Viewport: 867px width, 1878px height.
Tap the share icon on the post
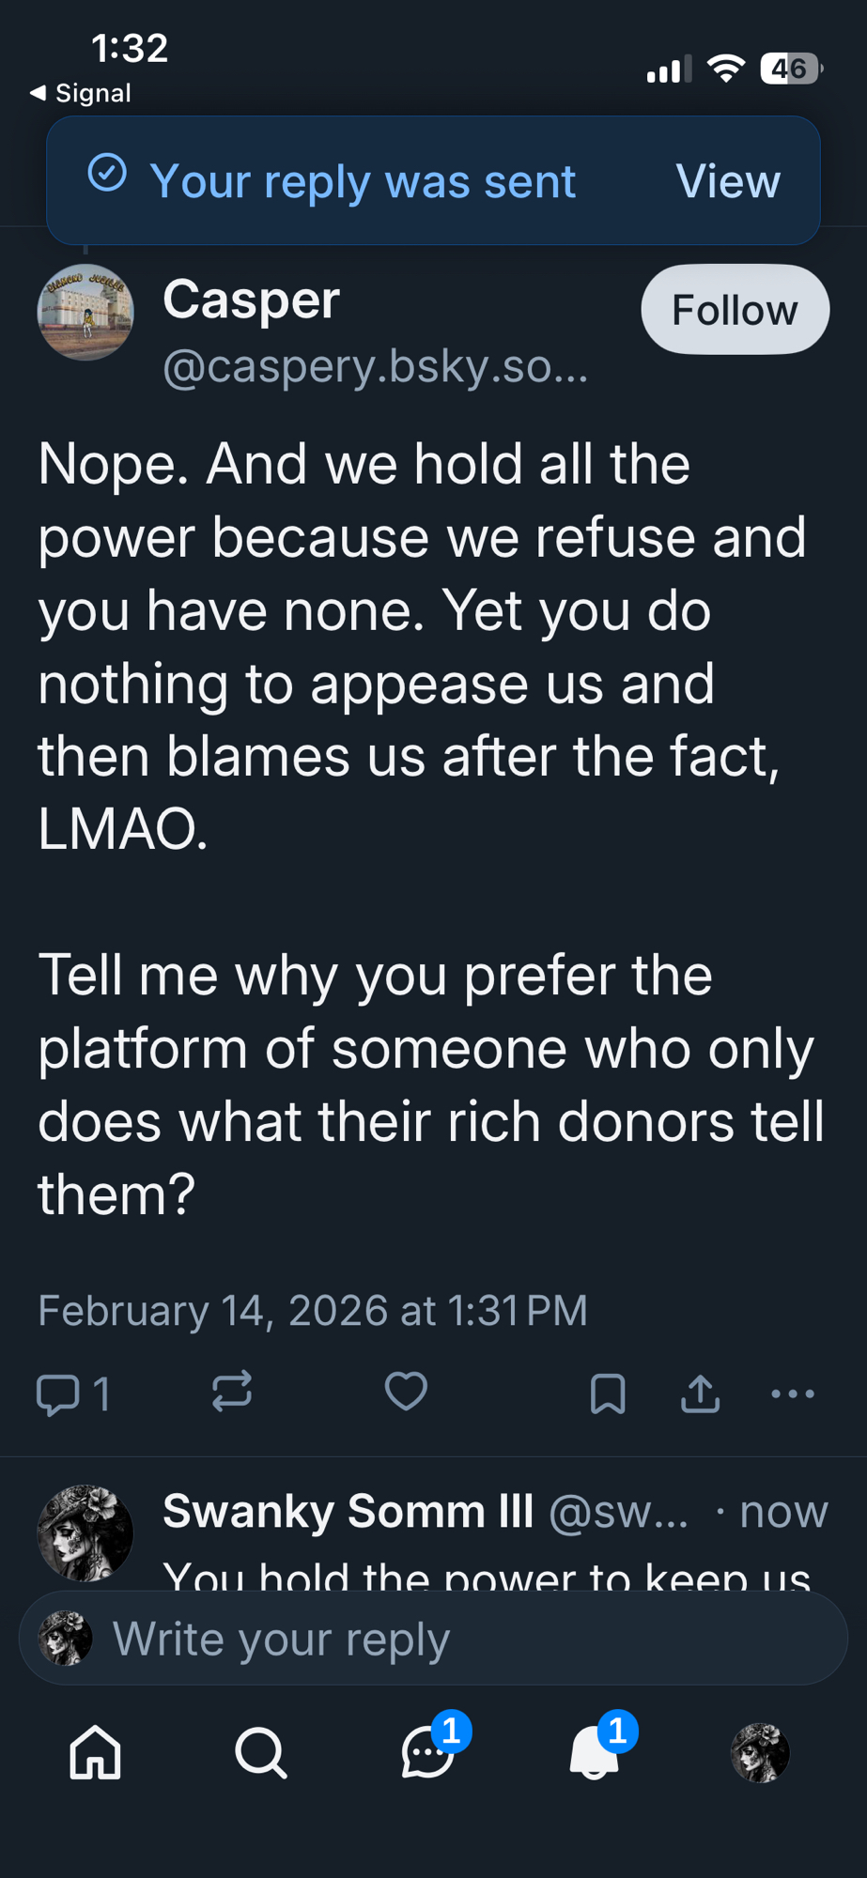700,1393
